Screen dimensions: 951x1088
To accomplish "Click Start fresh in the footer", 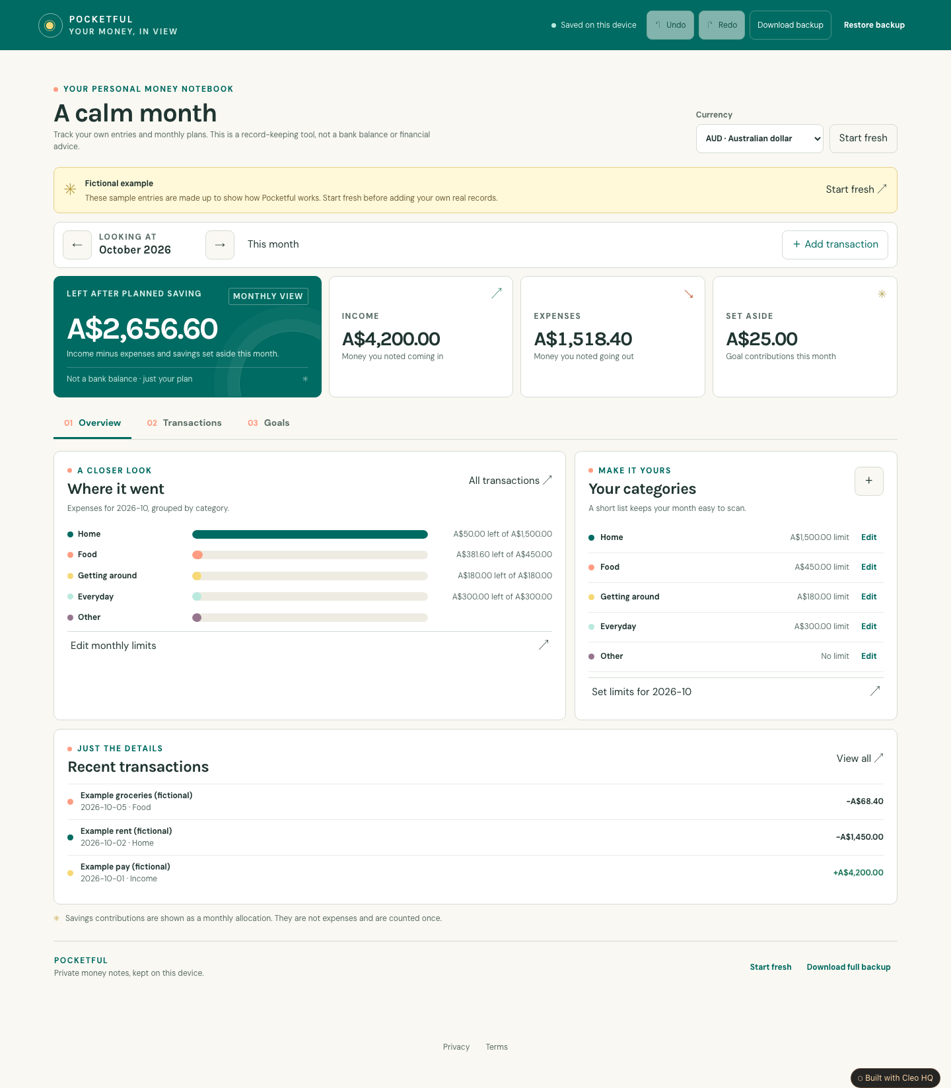I will [771, 967].
